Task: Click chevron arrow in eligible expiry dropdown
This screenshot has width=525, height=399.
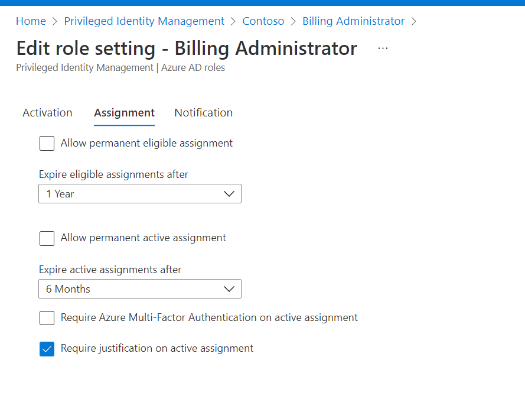Action: tap(229, 194)
